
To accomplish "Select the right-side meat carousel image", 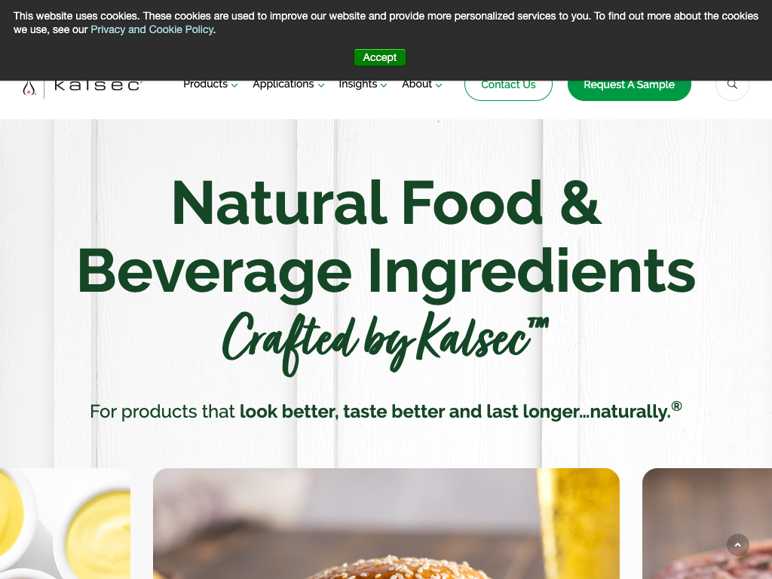I will [707, 523].
